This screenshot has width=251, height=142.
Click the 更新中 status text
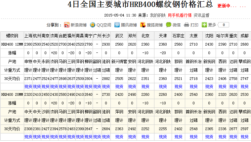point(224,6)
